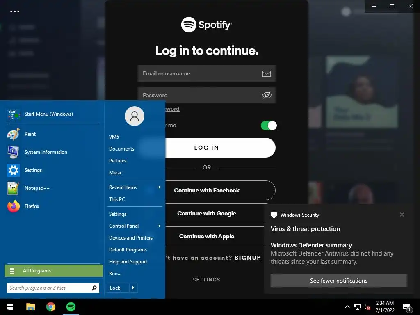Click the network icon in system tray
The height and width of the screenshot is (315, 420).
[x=357, y=307]
